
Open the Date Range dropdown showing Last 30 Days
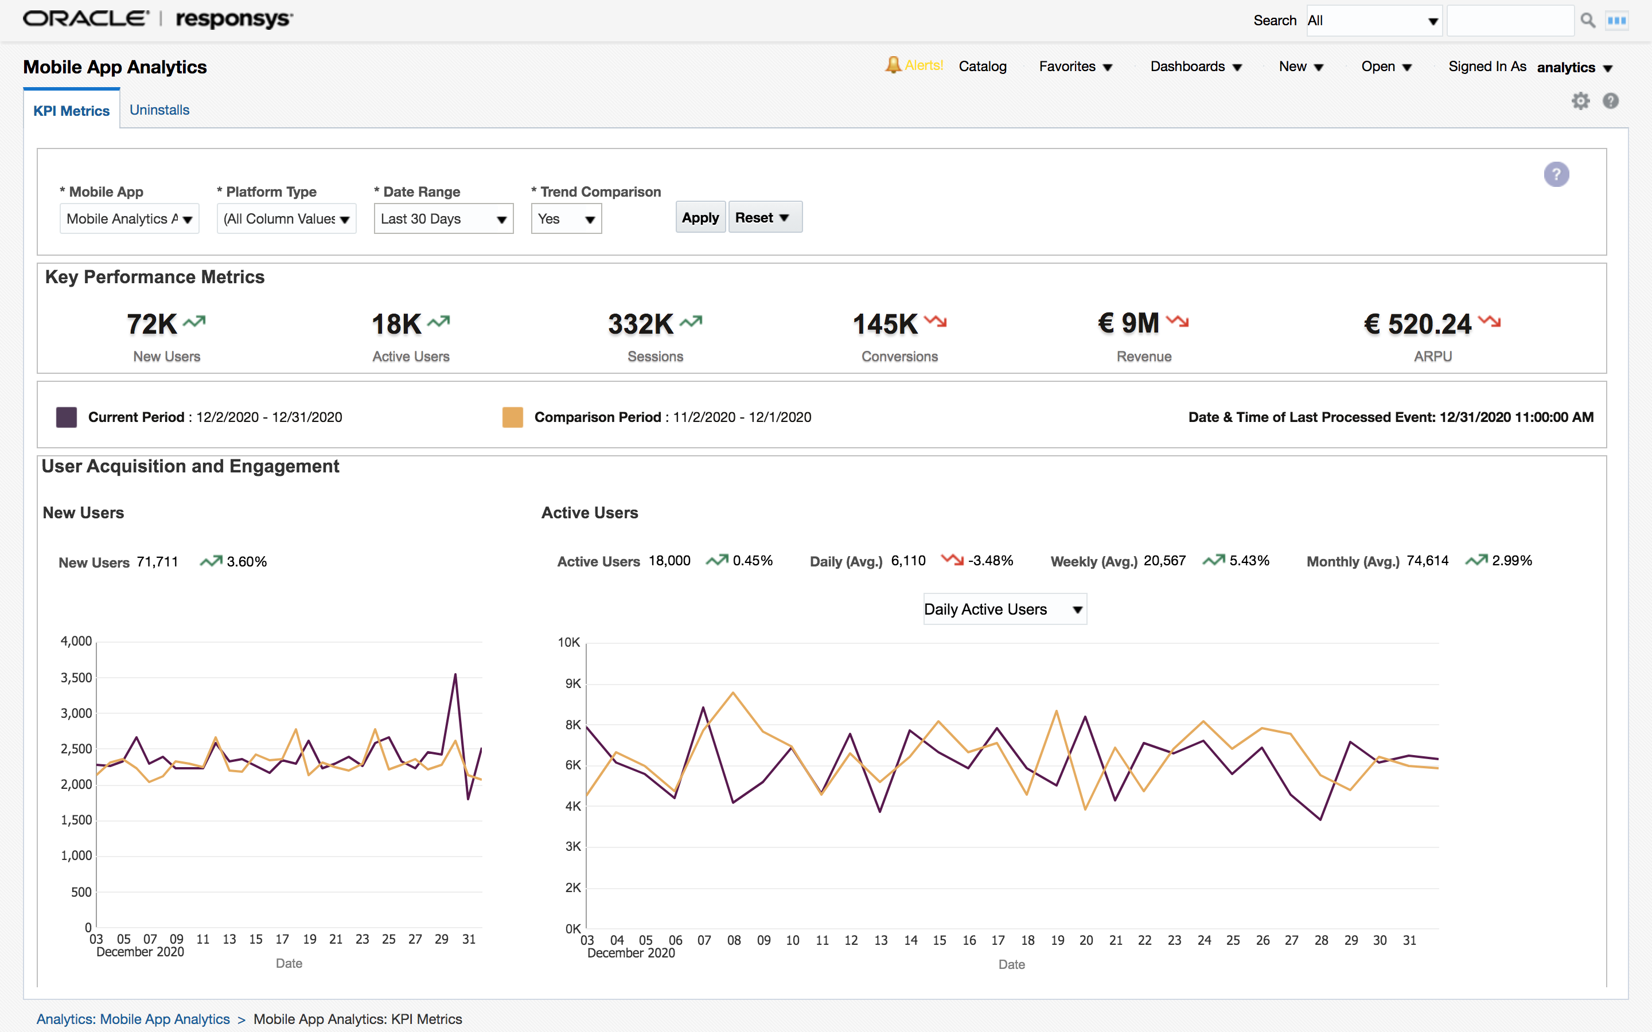443,218
